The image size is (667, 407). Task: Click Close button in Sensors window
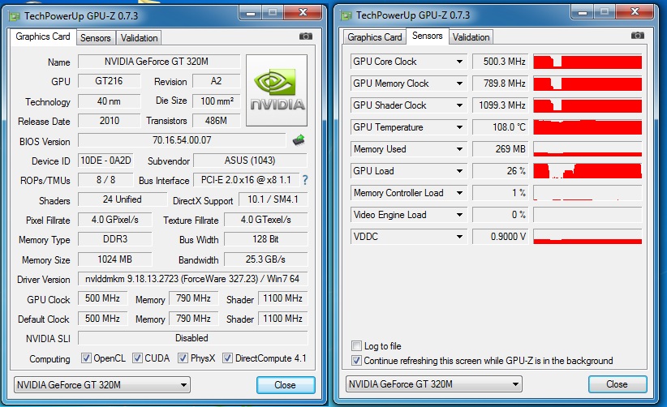click(618, 384)
